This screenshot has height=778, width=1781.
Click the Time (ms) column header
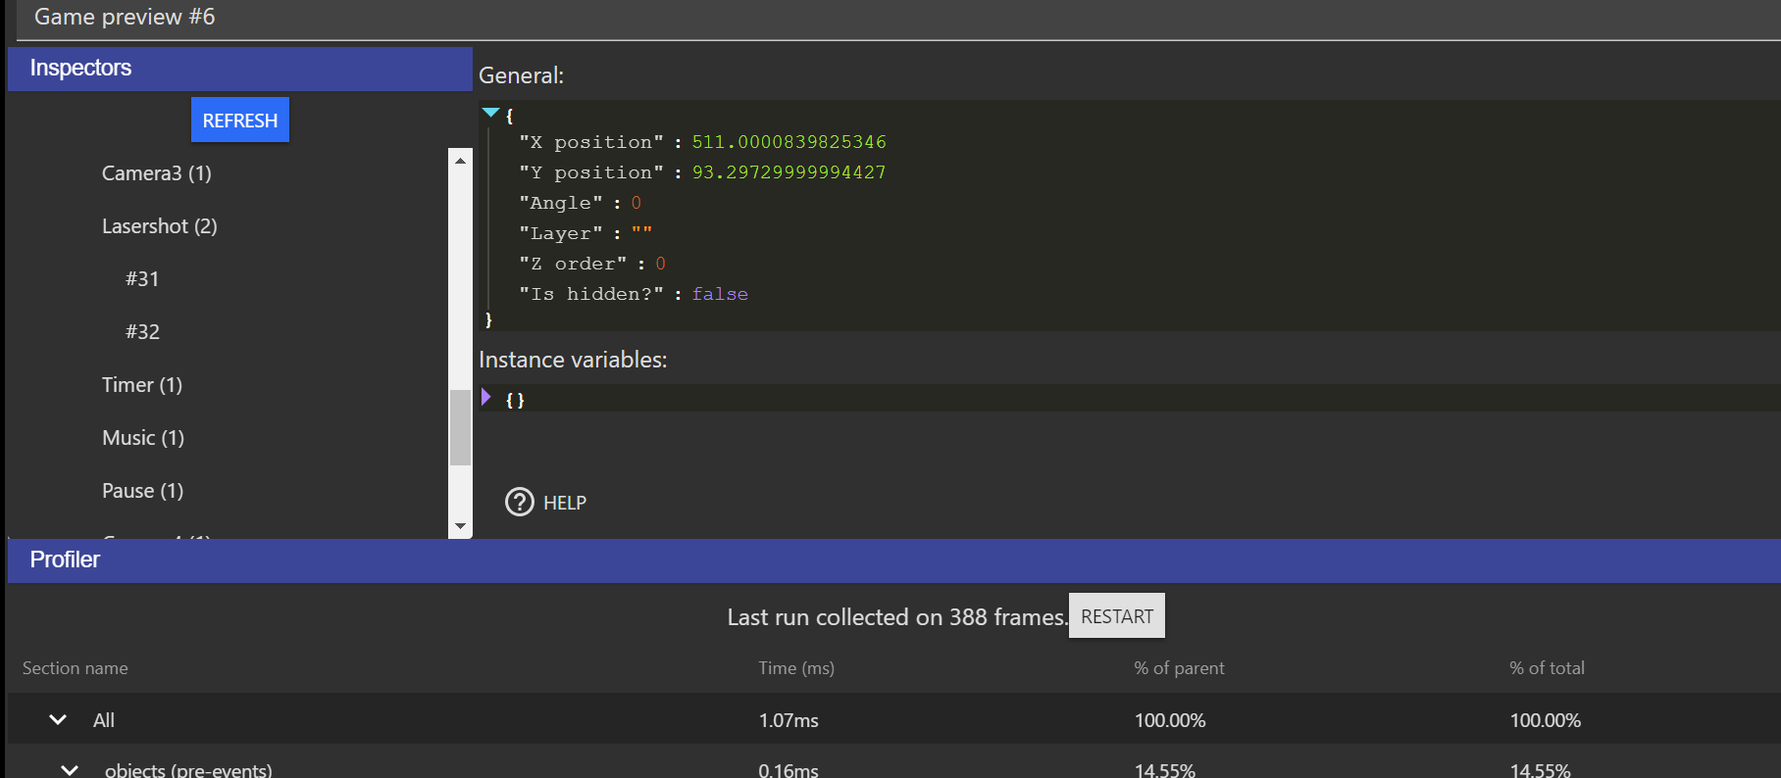(796, 668)
